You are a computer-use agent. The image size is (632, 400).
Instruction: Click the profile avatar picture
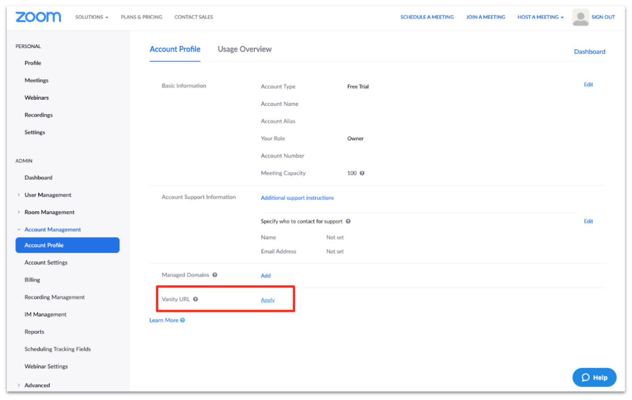[580, 17]
